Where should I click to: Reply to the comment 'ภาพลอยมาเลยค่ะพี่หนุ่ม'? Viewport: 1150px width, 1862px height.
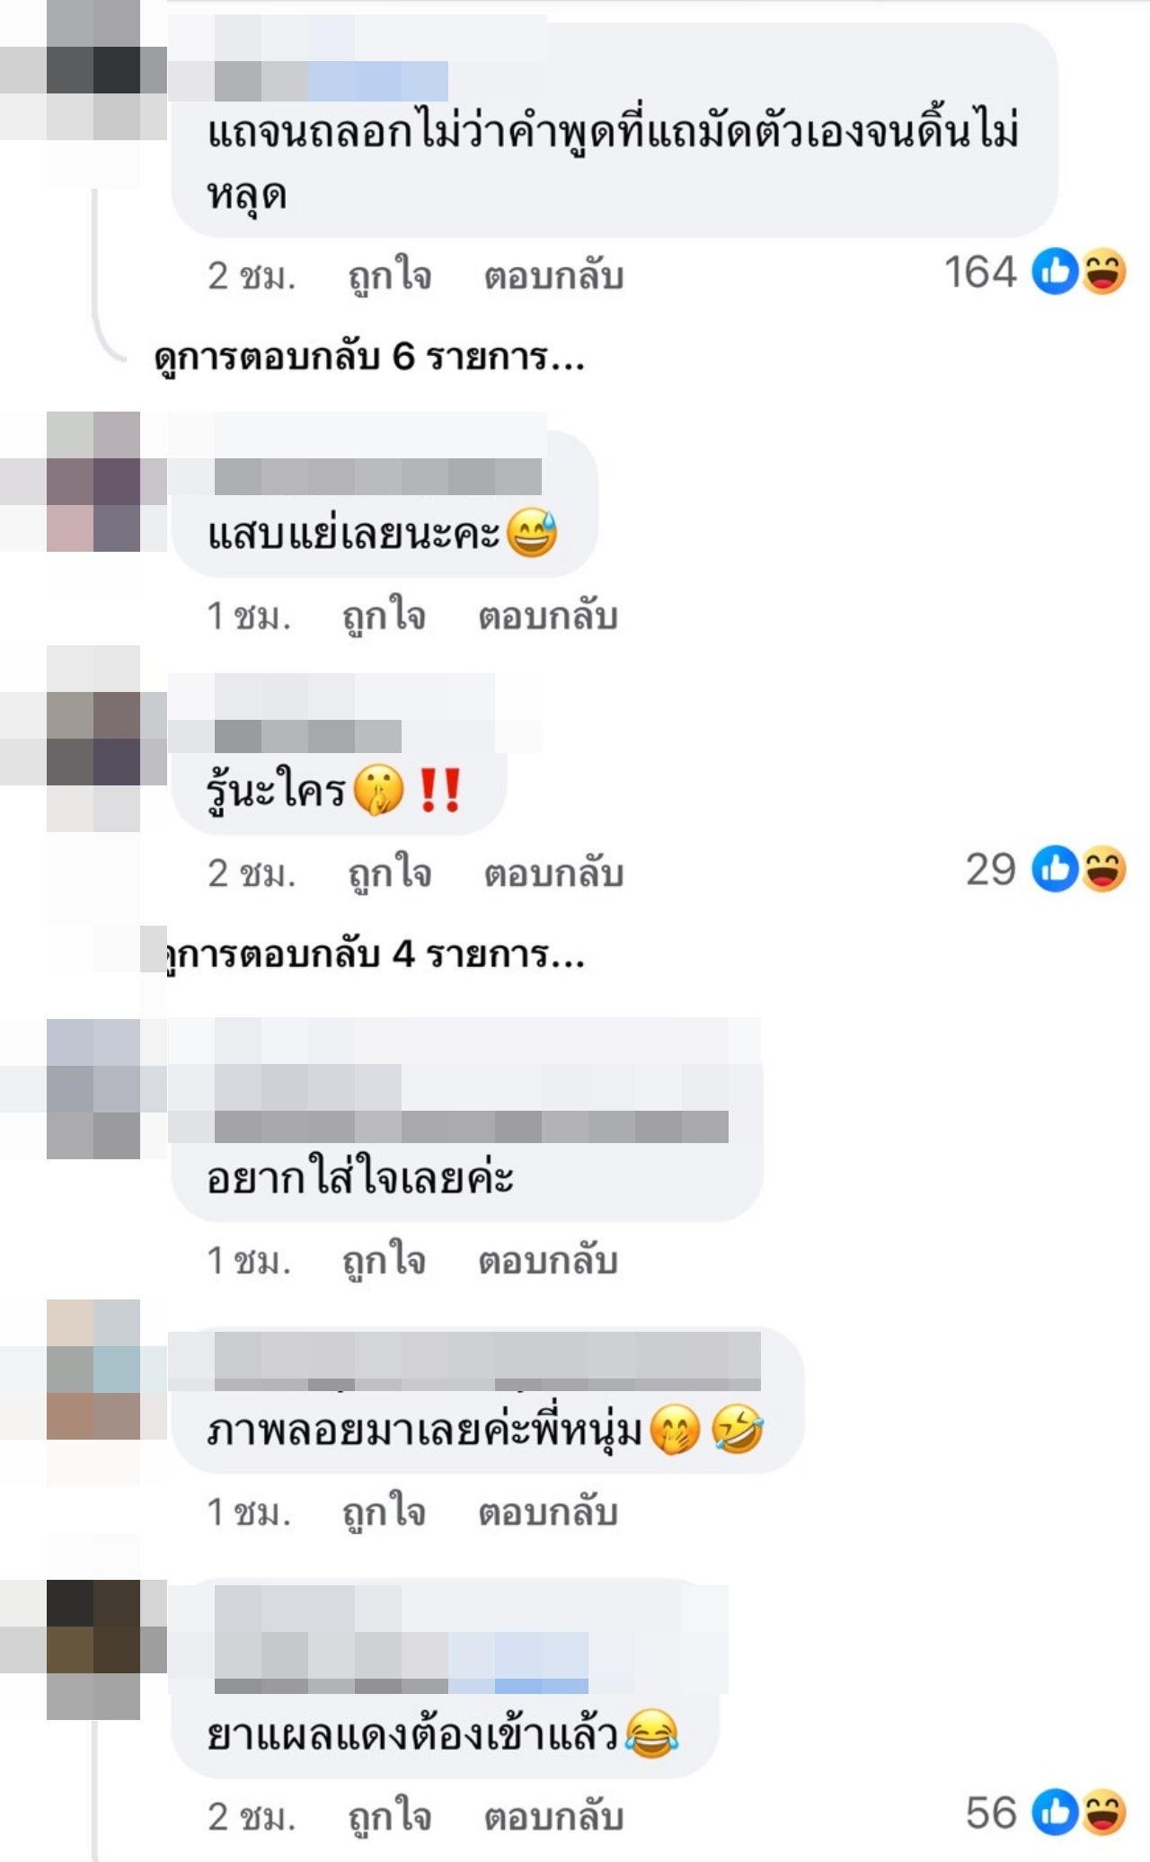(548, 1512)
